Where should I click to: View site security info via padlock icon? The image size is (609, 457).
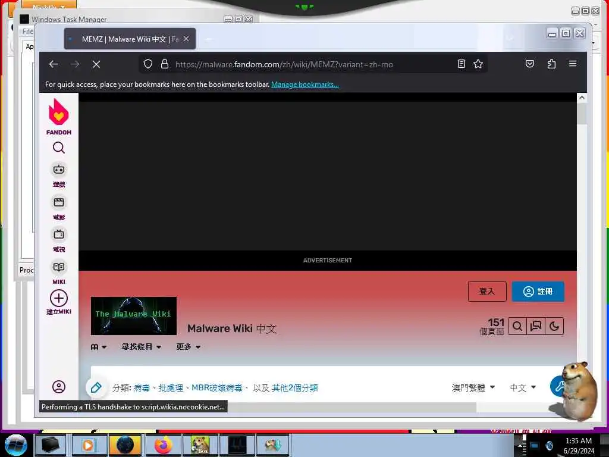[x=165, y=64]
